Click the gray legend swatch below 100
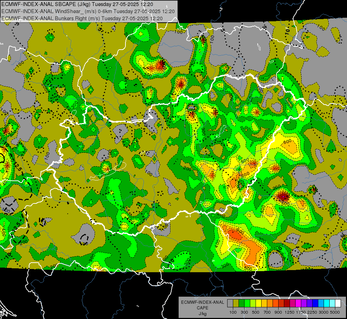Viewport: 347px width, 319px height. click(x=230, y=303)
